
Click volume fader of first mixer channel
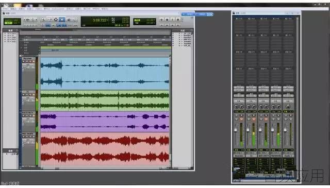pos(236,130)
